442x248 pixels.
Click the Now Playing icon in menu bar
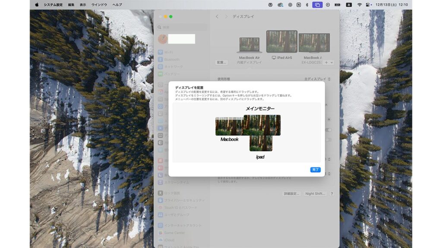pos(328,5)
